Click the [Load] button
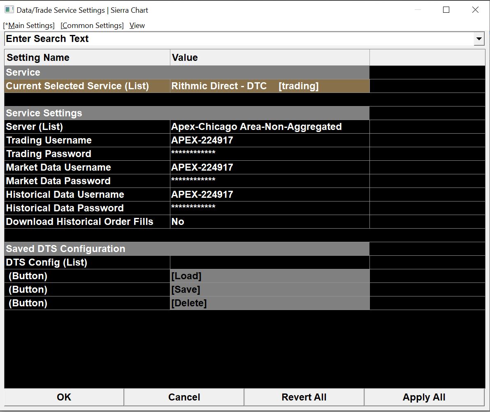Screen dimensions: 490x412 270,276
